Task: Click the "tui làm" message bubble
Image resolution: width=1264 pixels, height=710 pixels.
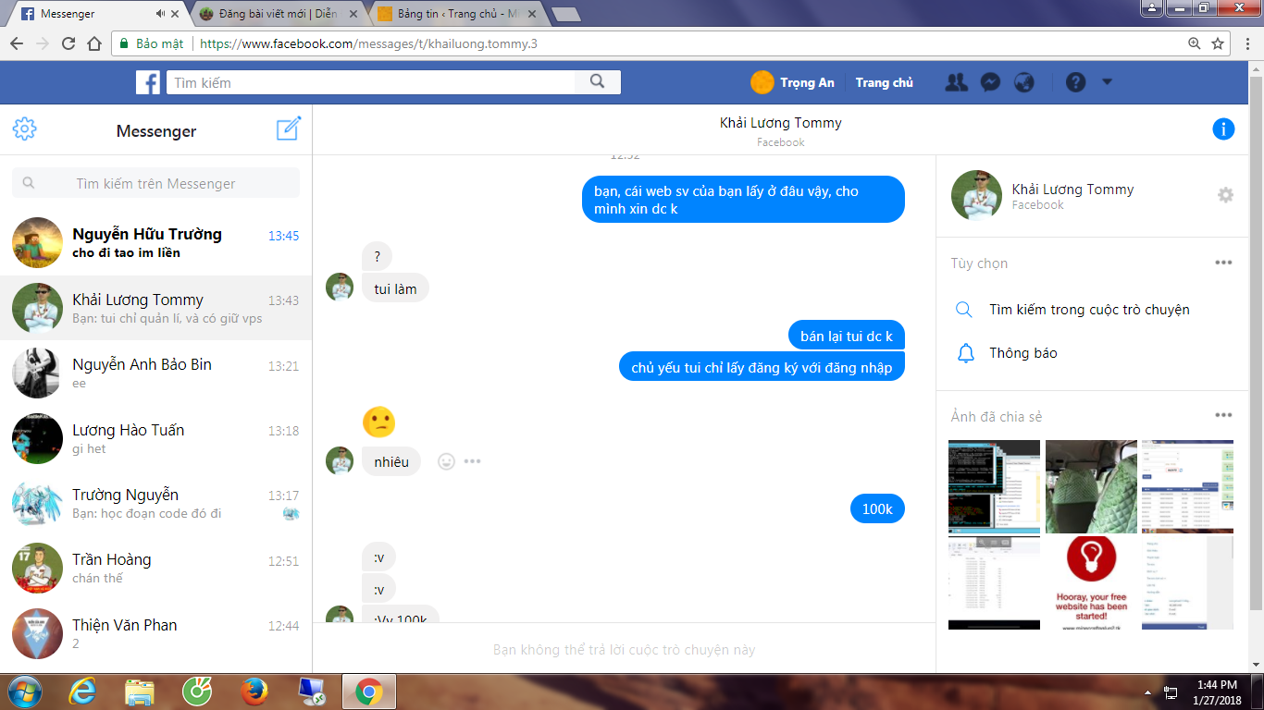Action: [x=395, y=288]
